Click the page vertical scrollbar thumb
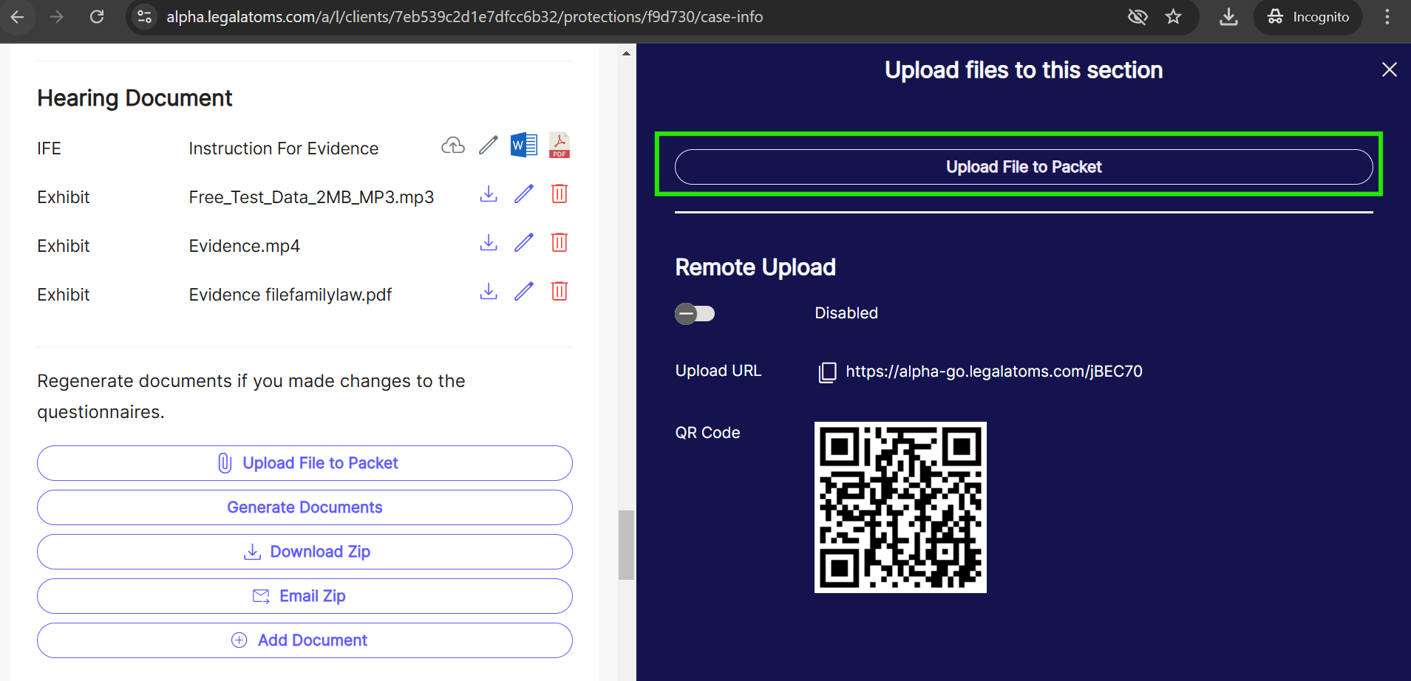The width and height of the screenshot is (1411, 681). [626, 544]
